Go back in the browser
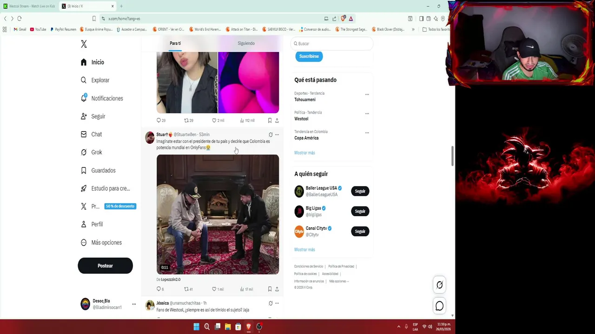Screen dimensions: 595x334 tap(5, 19)
